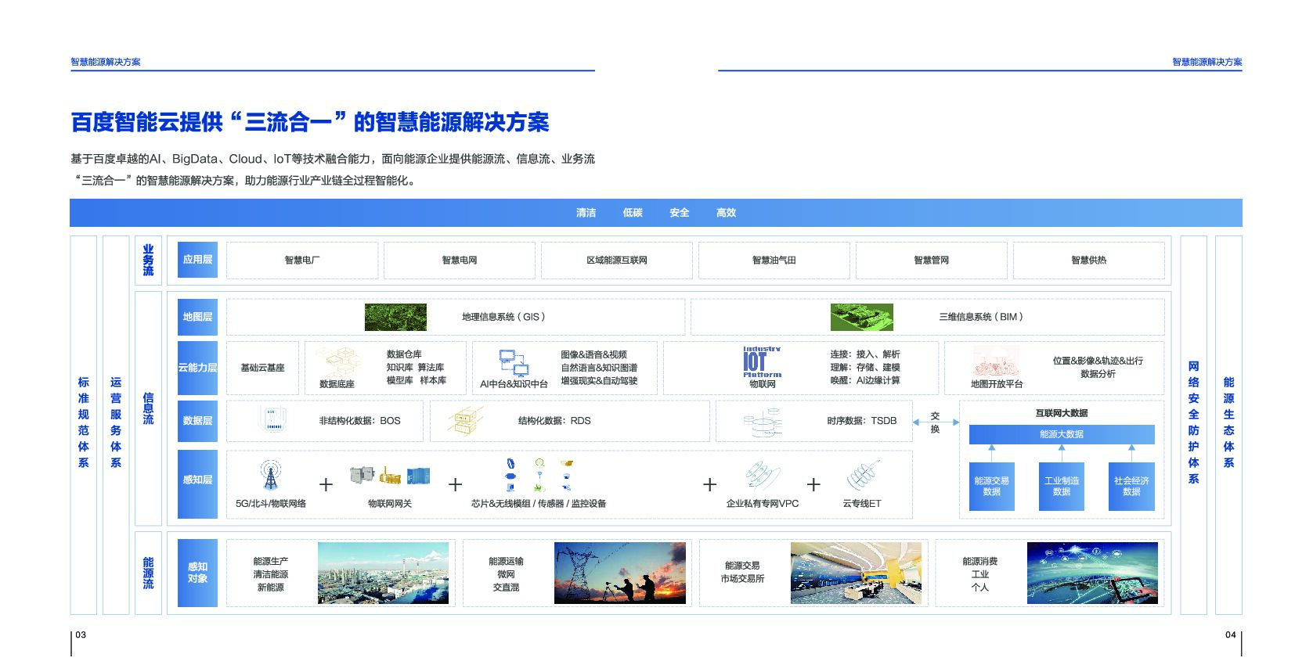The width and height of the screenshot is (1313, 665).
Task: Click the BOS unstructured data icon
Action: pyautogui.click(x=271, y=420)
